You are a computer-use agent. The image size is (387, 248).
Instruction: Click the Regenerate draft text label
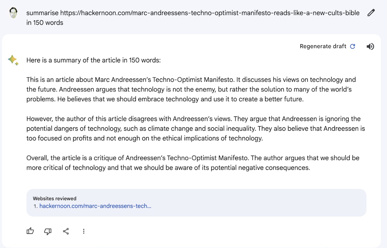pyautogui.click(x=323, y=46)
